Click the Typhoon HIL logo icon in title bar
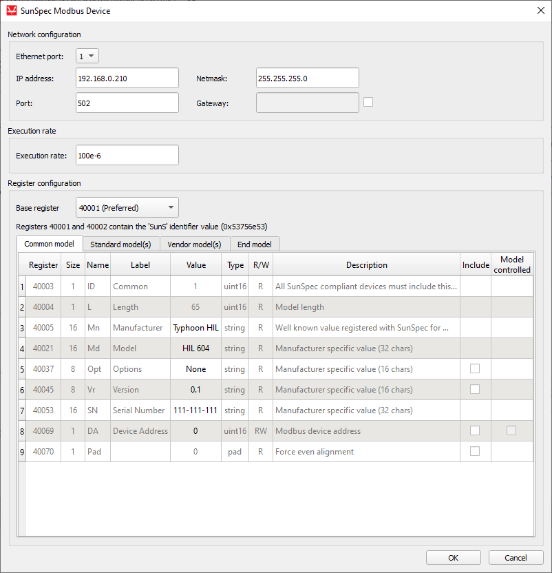Screen dimensions: 552x573 [11, 10]
